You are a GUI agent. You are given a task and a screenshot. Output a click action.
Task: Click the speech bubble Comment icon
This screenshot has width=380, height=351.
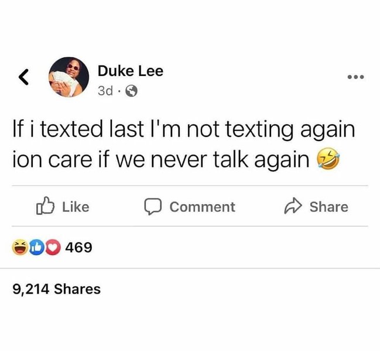click(x=153, y=207)
